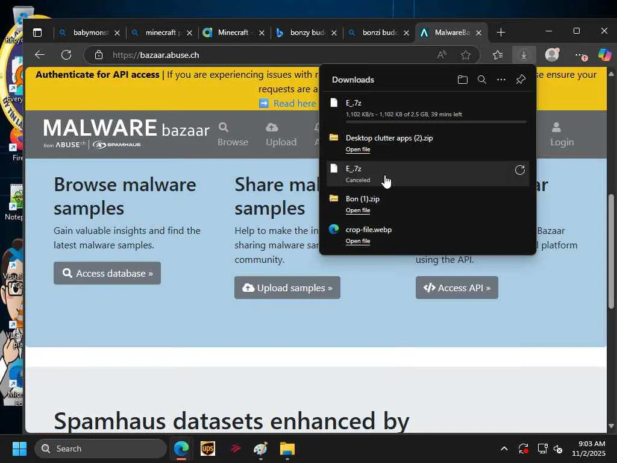Open the Windows Start menu

click(19, 449)
